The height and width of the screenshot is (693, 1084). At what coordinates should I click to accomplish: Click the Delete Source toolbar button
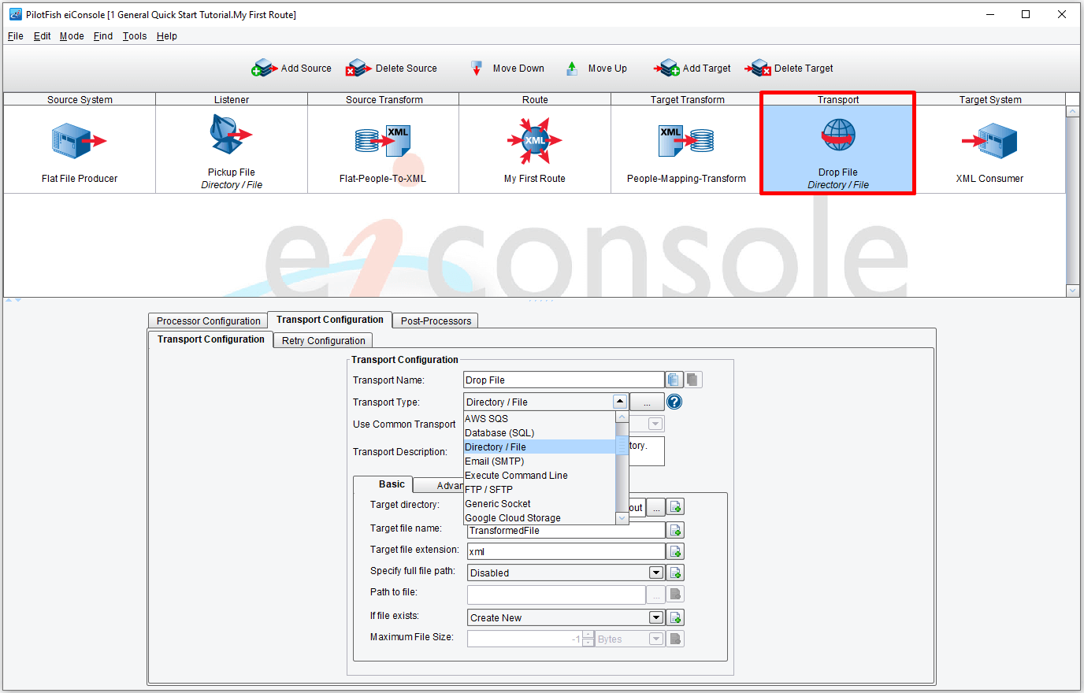tap(392, 69)
